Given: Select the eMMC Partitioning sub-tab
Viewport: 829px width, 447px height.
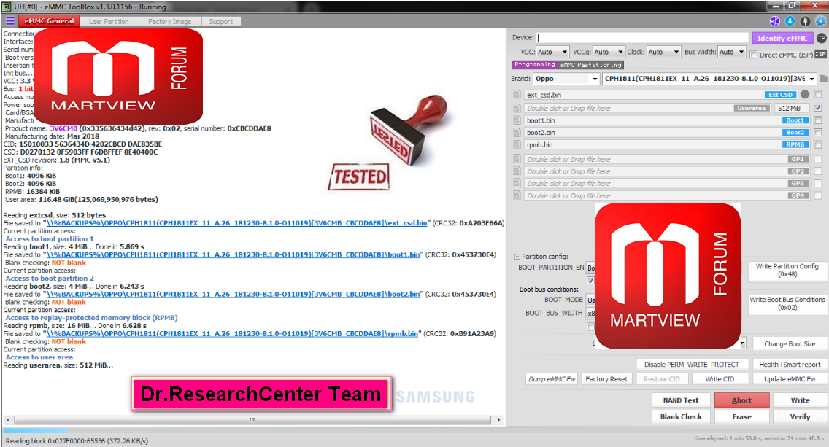Looking at the screenshot, I should point(591,65).
